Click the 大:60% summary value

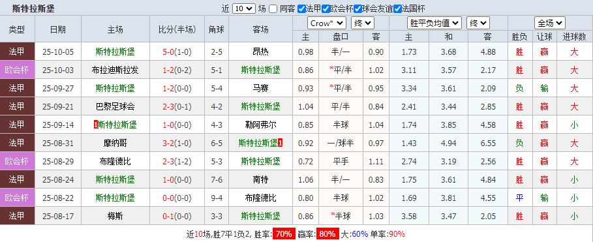click(x=354, y=234)
